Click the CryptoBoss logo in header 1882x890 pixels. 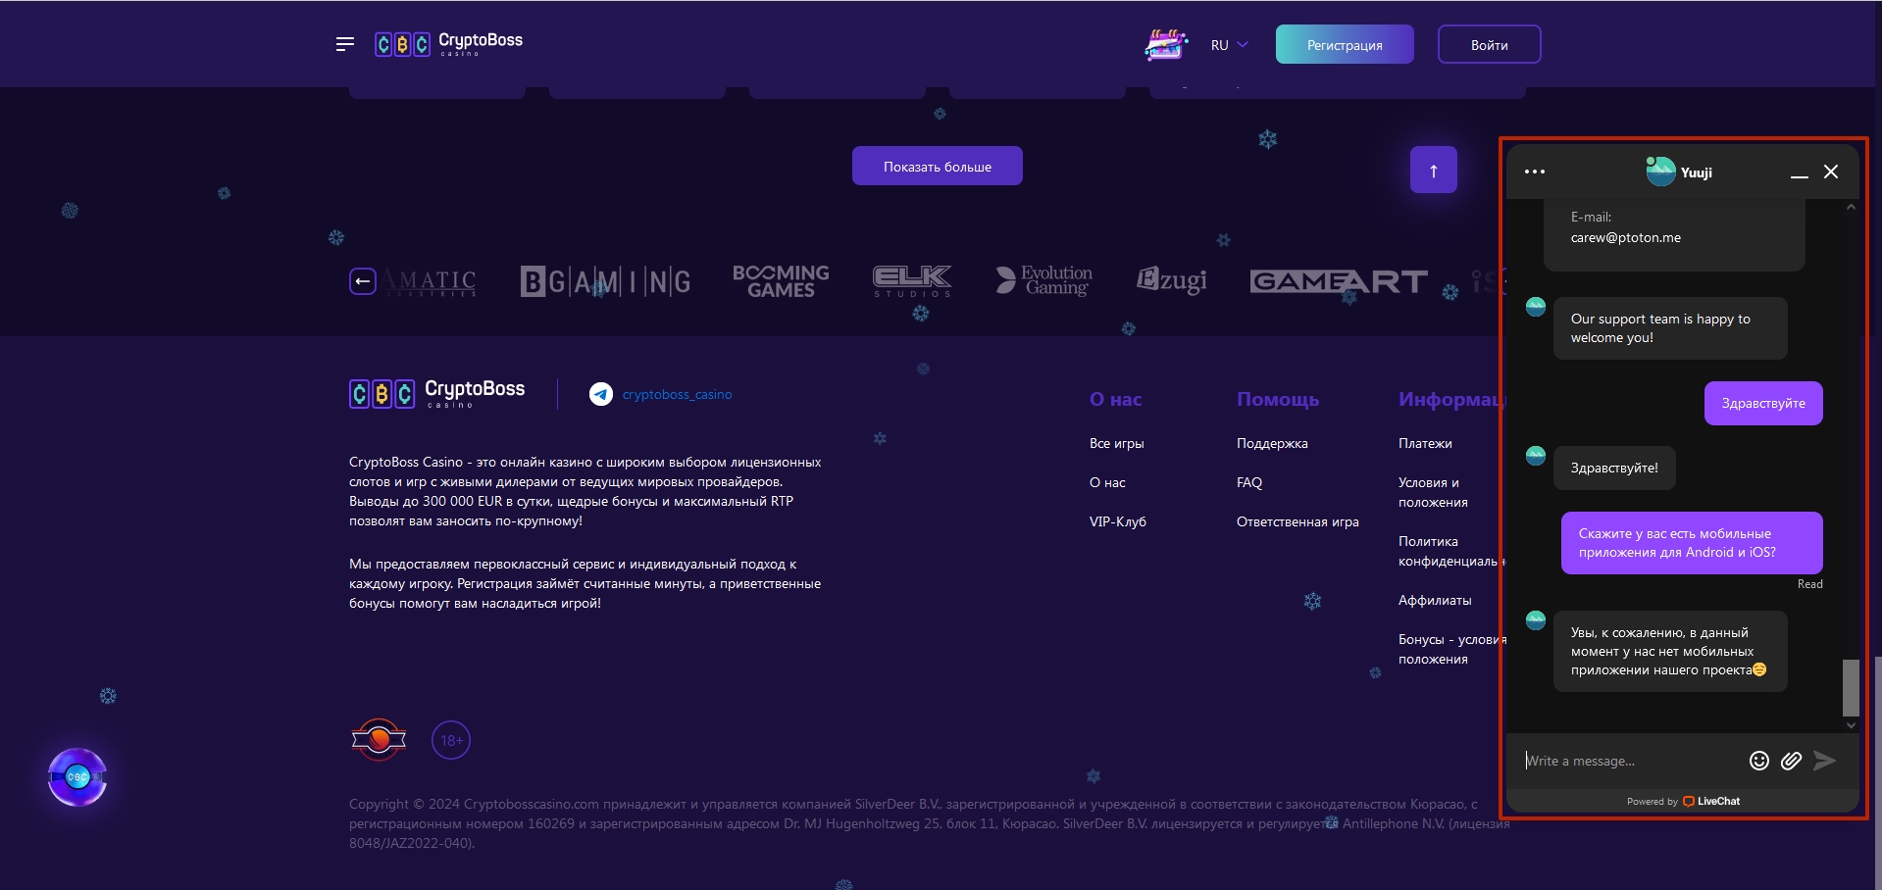pyautogui.click(x=448, y=44)
